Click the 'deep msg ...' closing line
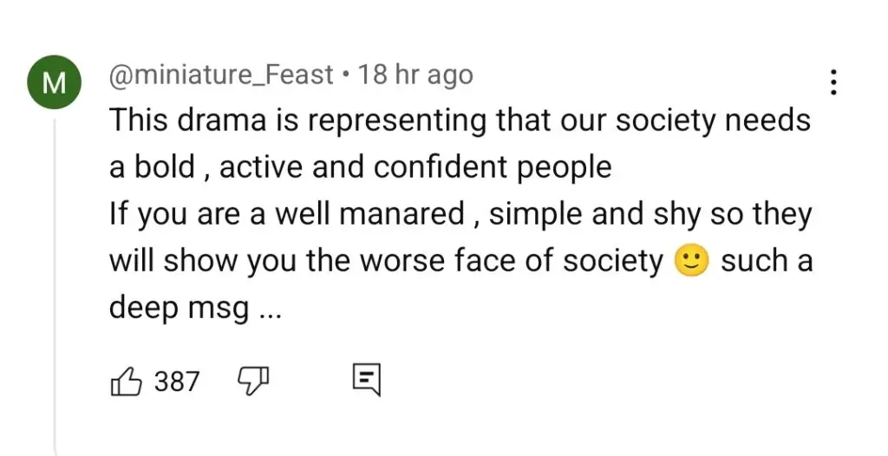The width and height of the screenshot is (888, 456). (x=195, y=309)
